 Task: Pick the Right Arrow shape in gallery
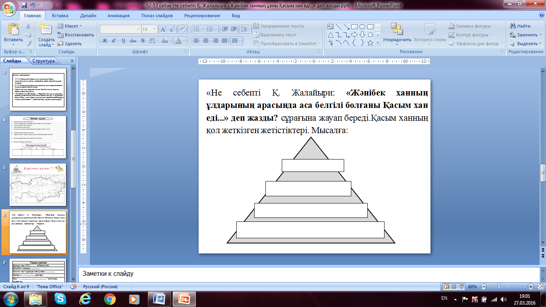pos(355,35)
